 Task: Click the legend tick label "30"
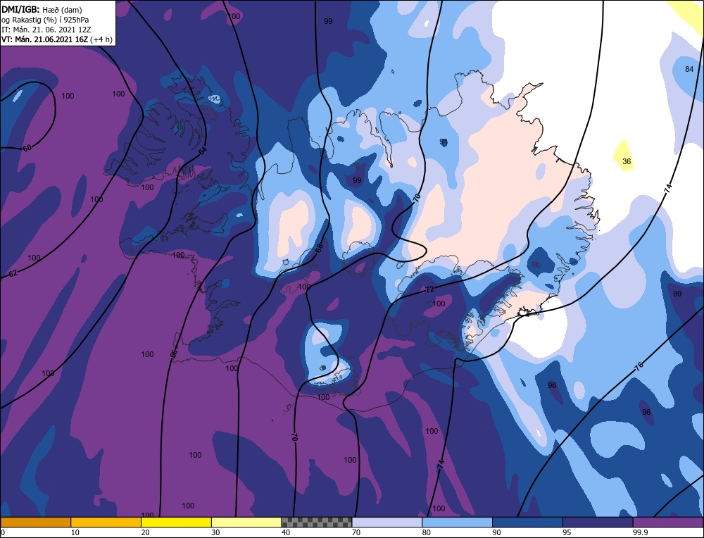pyautogui.click(x=215, y=532)
